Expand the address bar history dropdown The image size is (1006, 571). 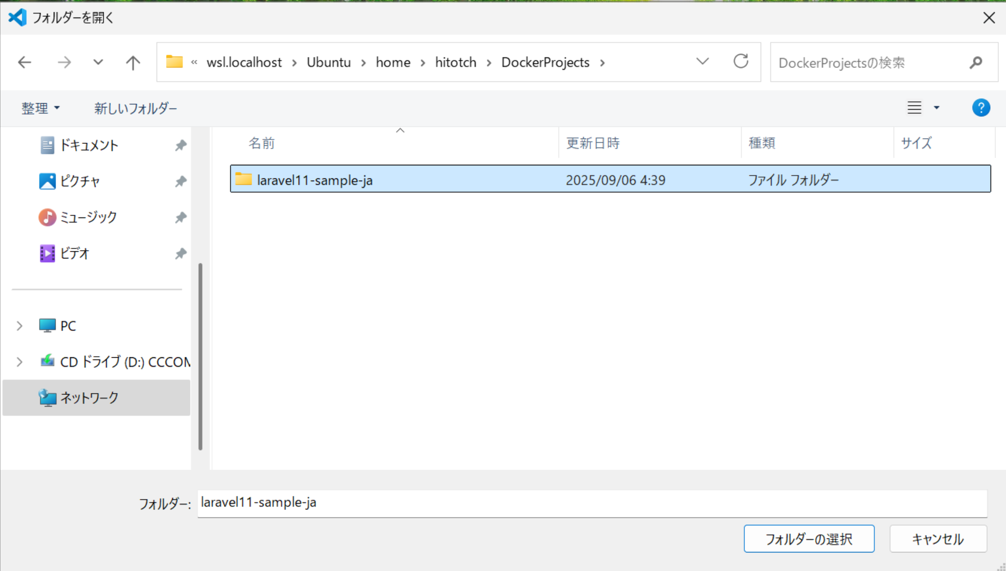[x=702, y=61]
